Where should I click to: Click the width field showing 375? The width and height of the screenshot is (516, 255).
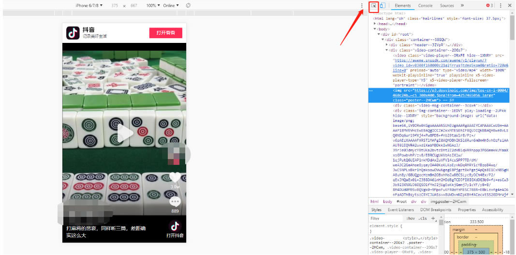point(115,6)
